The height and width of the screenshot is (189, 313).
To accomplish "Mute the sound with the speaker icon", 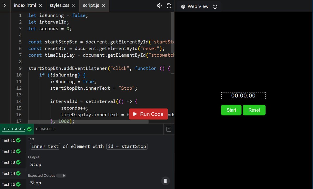I will point(159,5).
